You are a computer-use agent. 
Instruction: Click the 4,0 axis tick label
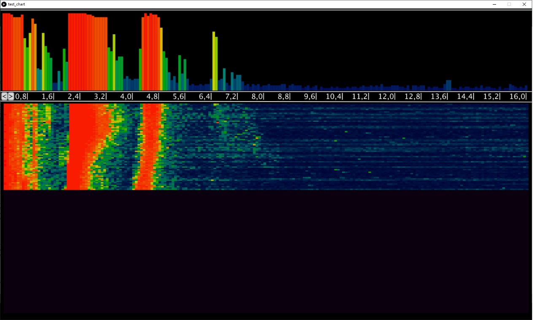(126, 97)
